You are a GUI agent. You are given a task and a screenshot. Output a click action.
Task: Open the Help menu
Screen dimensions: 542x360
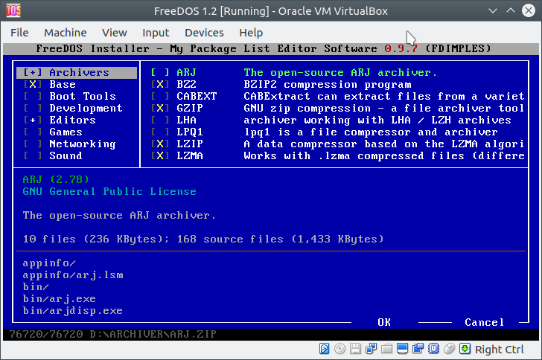click(x=251, y=33)
